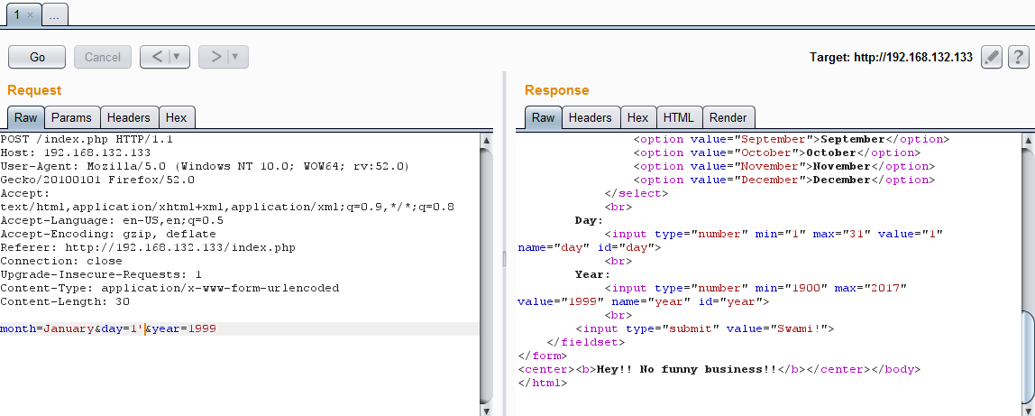Viewport: 1035px width, 416px height.
Task: Open Response Render tab
Action: tap(728, 117)
